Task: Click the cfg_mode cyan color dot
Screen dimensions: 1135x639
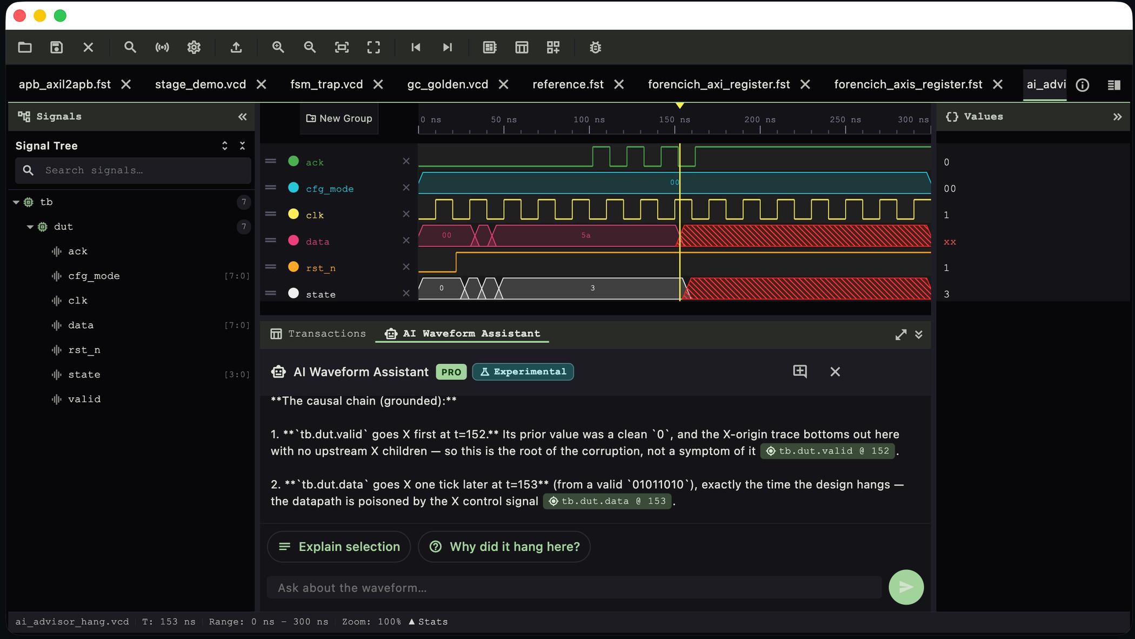Action: 293,188
